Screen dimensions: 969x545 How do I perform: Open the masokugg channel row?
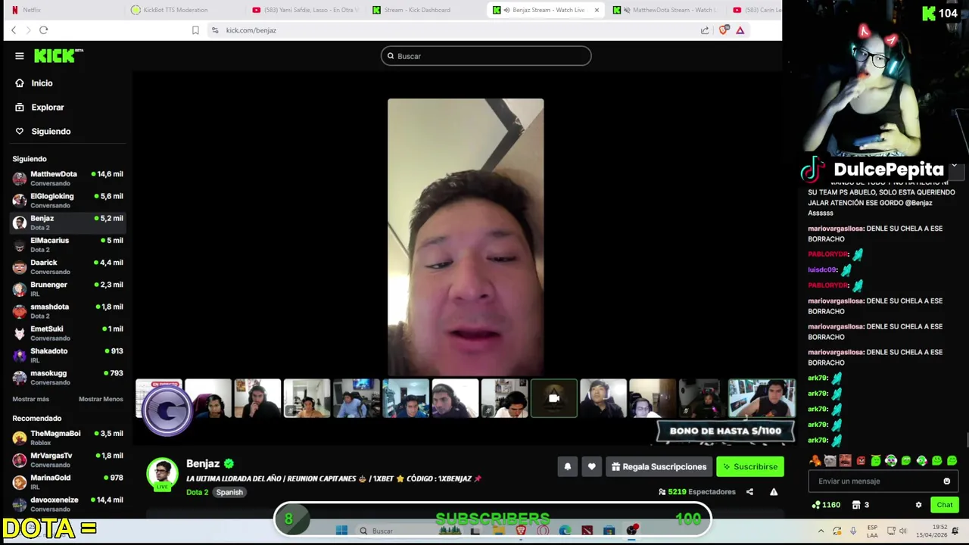67,377
